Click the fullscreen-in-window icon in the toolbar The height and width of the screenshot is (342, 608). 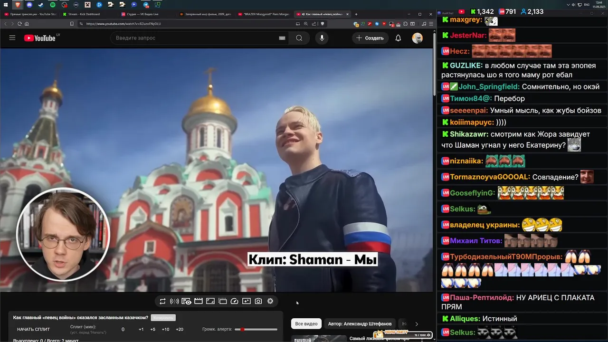point(210,301)
